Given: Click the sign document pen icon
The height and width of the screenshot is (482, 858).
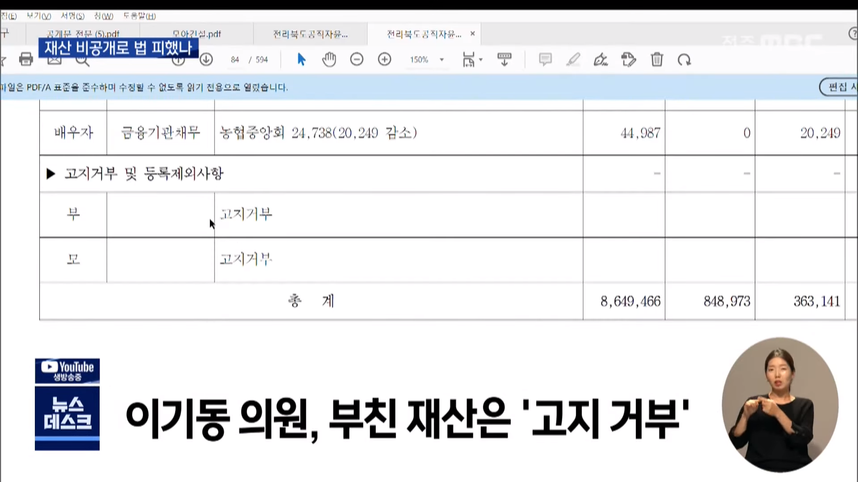Looking at the screenshot, I should 601,59.
